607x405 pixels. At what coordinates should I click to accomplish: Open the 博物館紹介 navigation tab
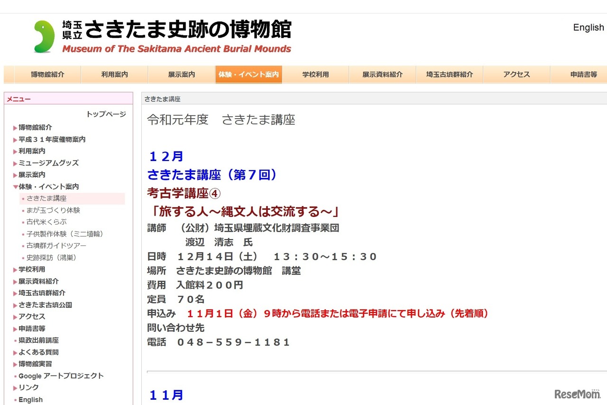tap(46, 74)
